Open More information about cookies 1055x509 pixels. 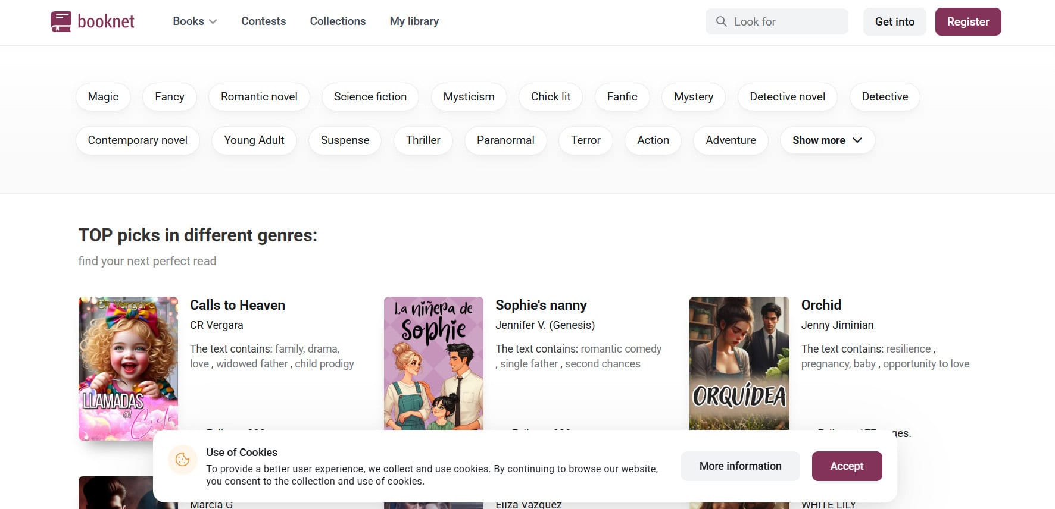pos(740,466)
